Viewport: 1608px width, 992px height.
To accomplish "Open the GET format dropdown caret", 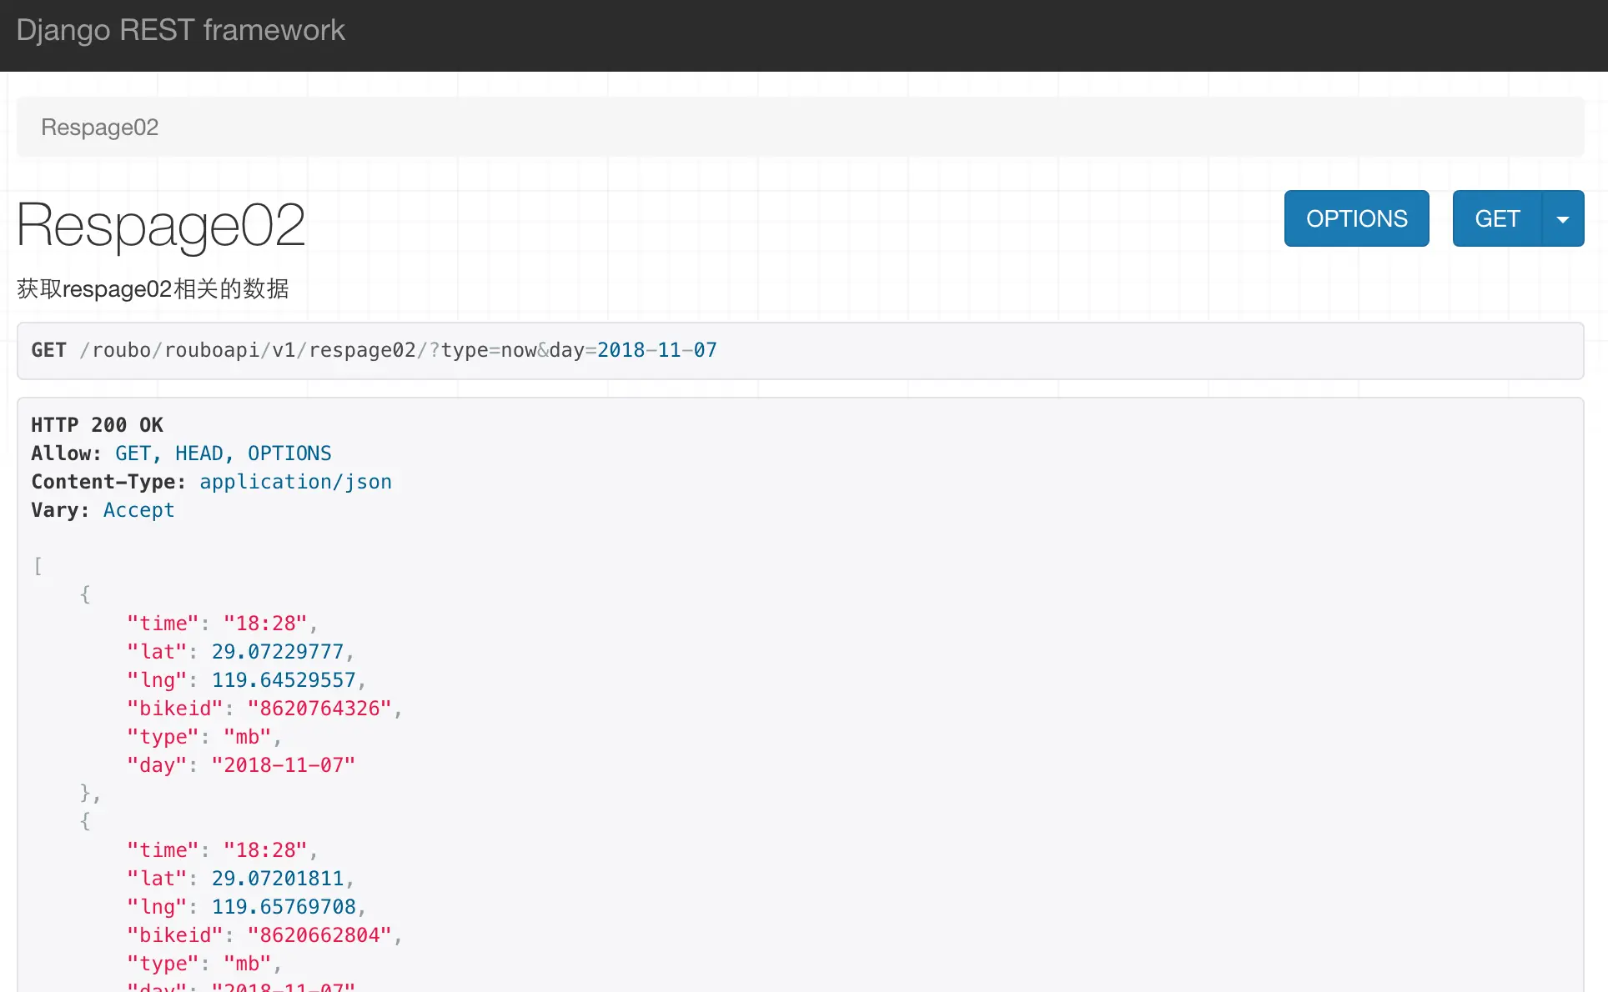I will (1563, 219).
